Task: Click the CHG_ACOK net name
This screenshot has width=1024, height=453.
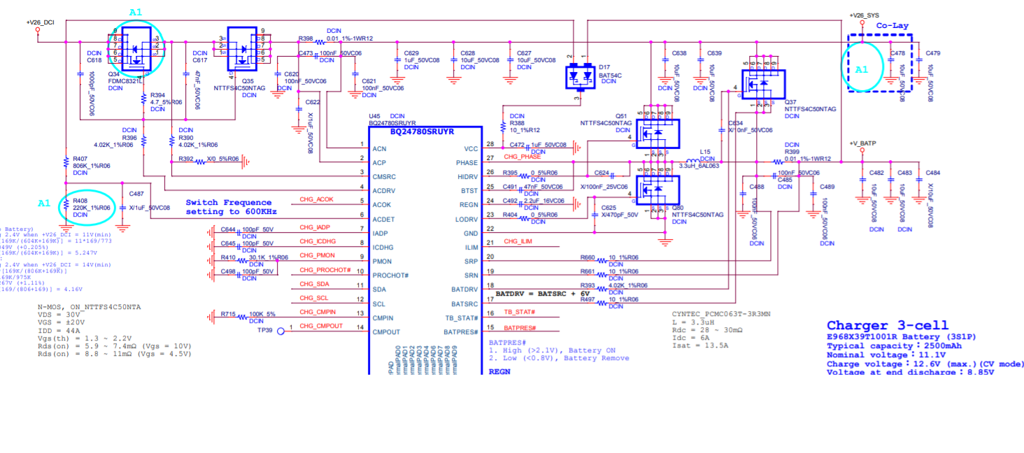Action: (x=317, y=199)
